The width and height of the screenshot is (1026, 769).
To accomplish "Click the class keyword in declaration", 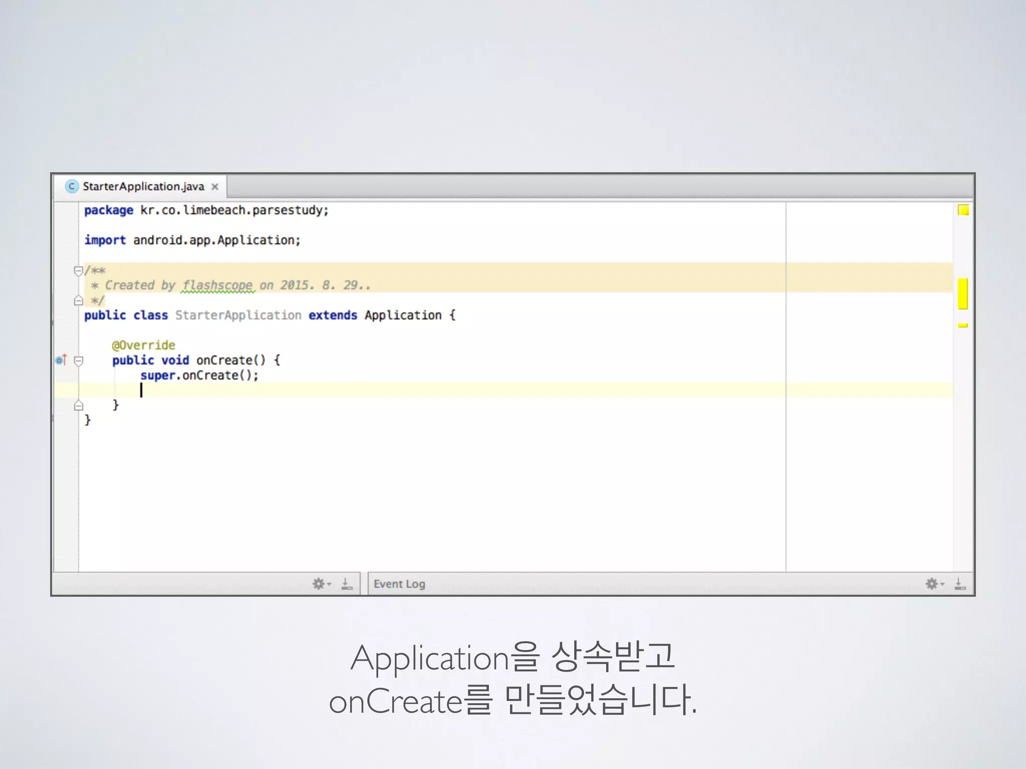I will click(x=150, y=315).
